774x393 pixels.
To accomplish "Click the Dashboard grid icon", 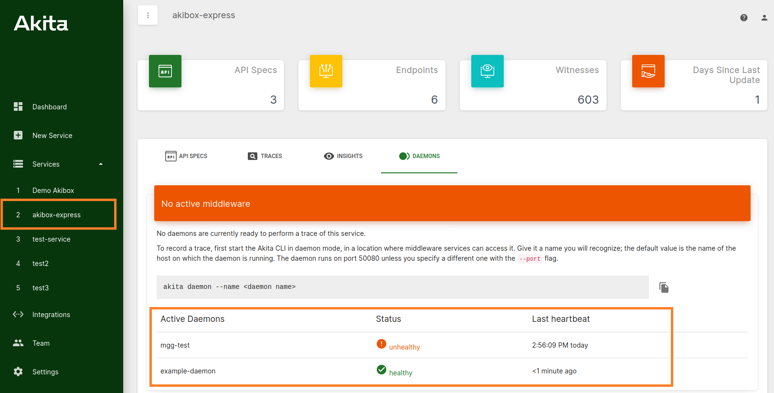I will point(18,106).
